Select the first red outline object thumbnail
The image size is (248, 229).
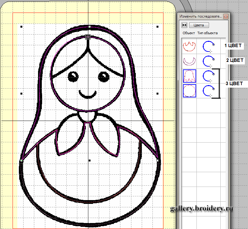coord(189,46)
